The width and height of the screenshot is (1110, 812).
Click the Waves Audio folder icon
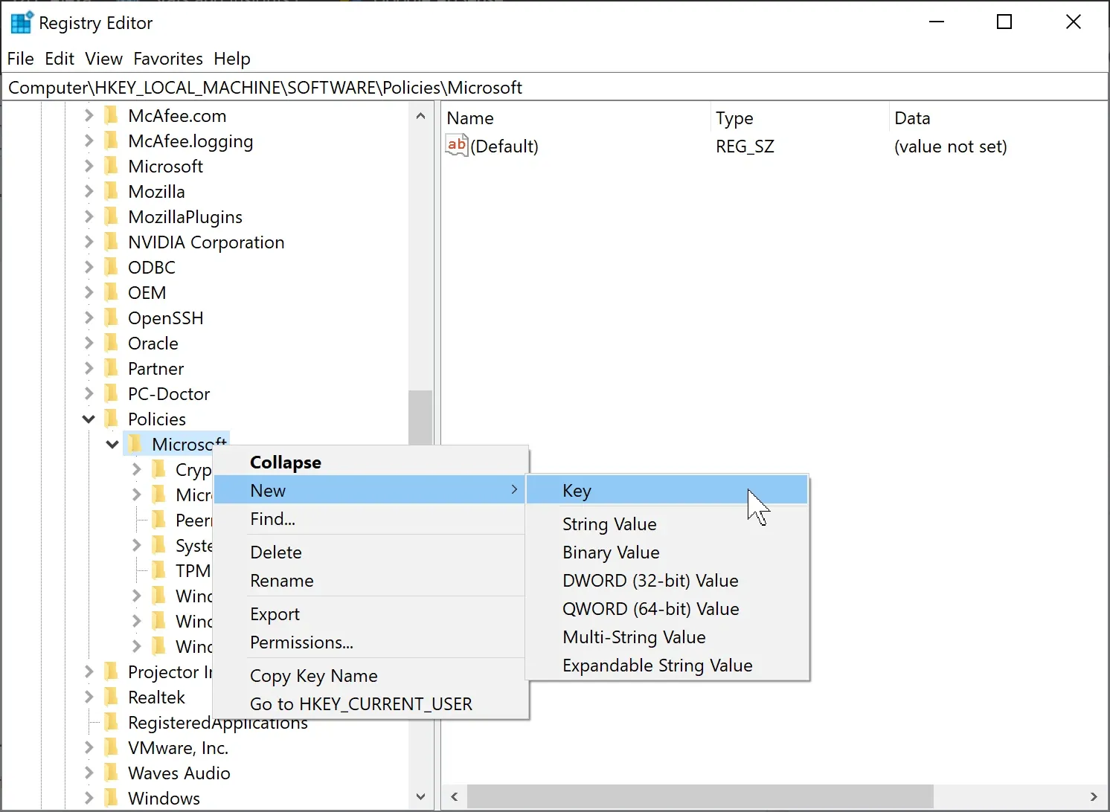coord(112,773)
